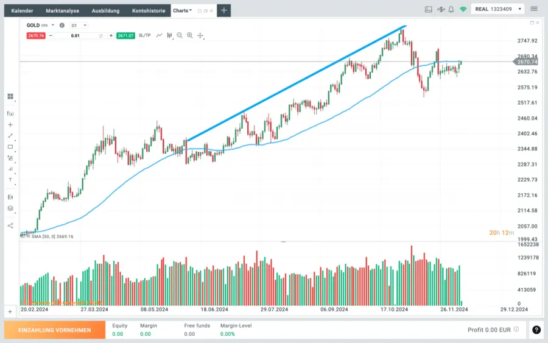Open the notifications bell

click(x=451, y=10)
